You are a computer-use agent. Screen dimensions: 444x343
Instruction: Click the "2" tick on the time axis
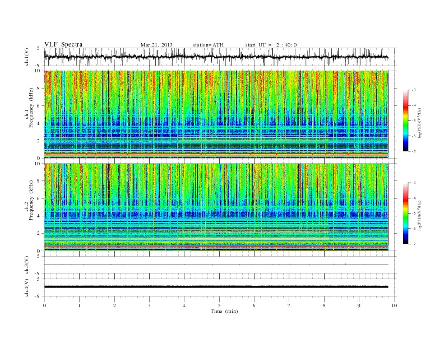coord(114,305)
